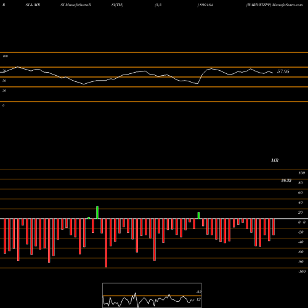The width and height of the screenshot is (308, 308).
Task: Click the 60 label on the MR right axis
Action: point(301,193)
